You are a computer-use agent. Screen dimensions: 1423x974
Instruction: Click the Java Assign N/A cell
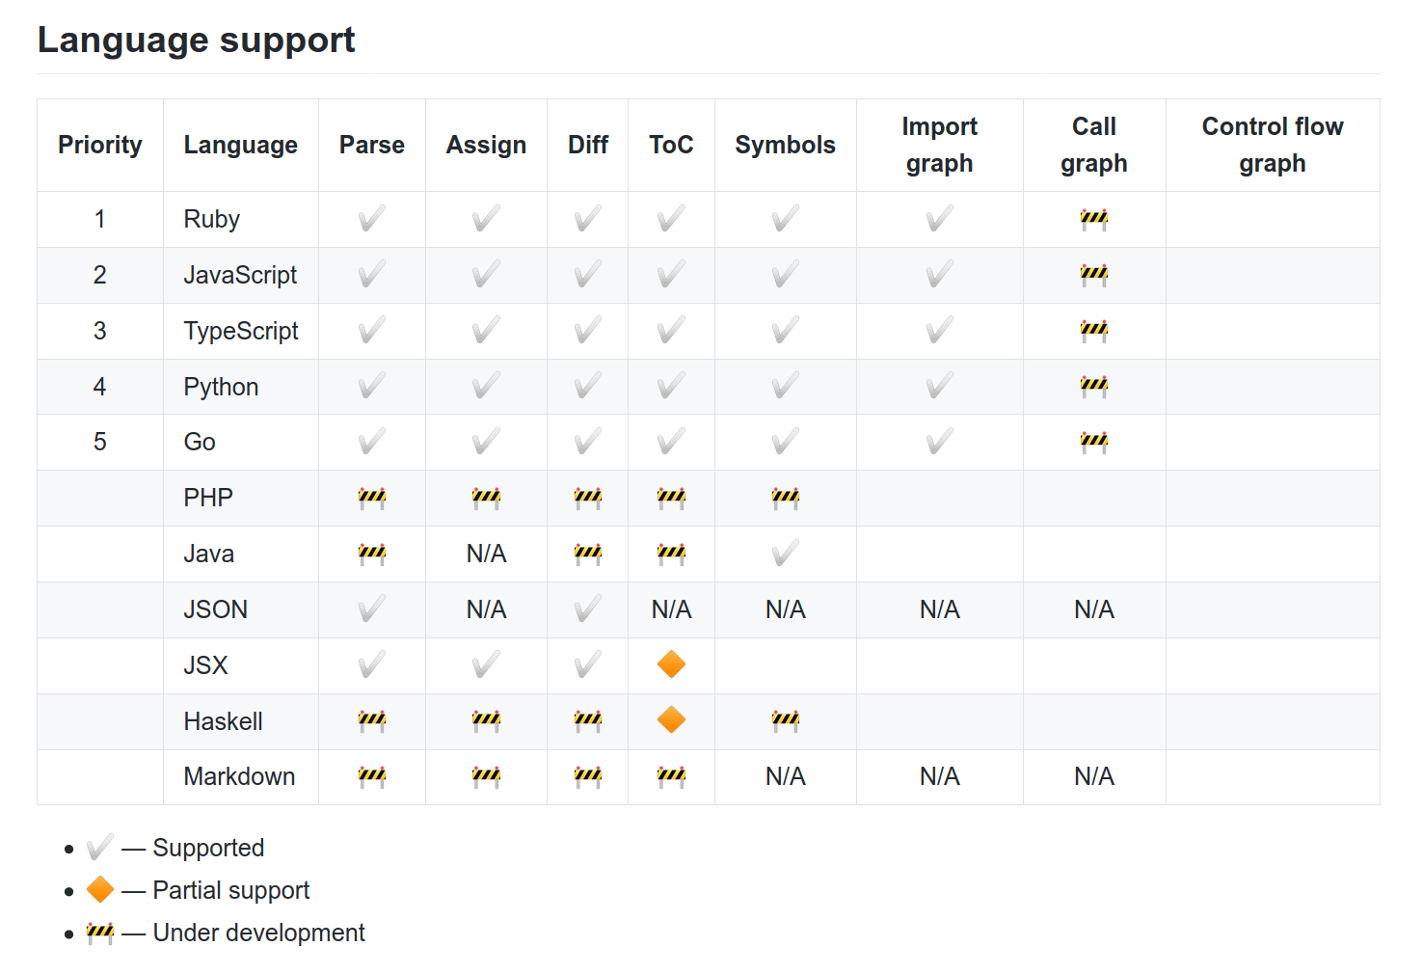pos(486,554)
